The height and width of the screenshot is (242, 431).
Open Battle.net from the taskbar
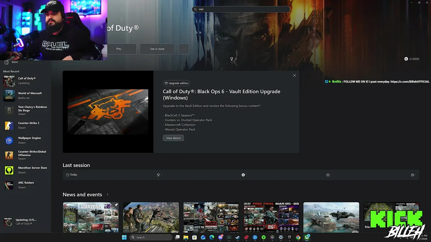pos(255,237)
